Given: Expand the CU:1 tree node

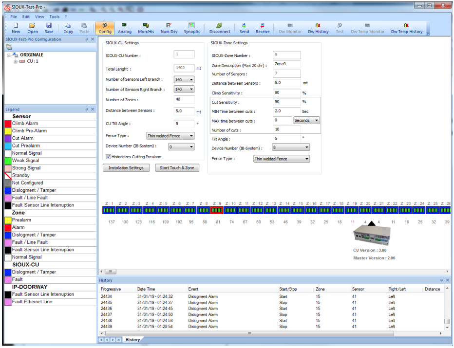Looking at the screenshot, I should 16,61.
